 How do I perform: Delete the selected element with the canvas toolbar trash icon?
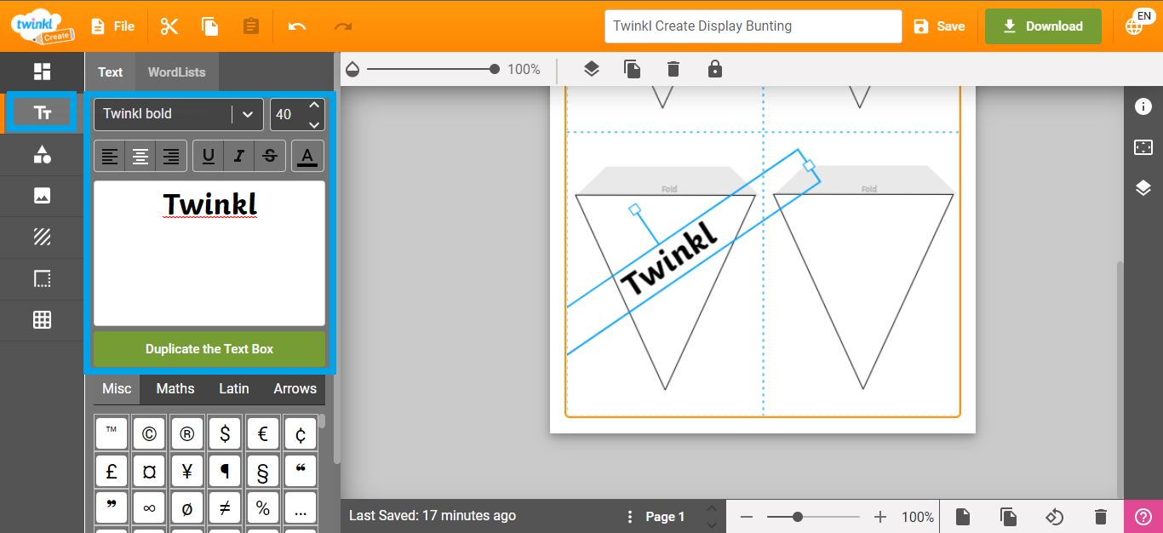click(673, 69)
